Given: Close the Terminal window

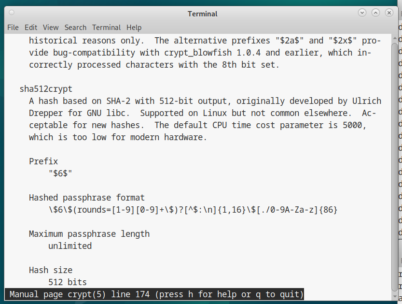Looking at the screenshot, I should (x=389, y=13).
